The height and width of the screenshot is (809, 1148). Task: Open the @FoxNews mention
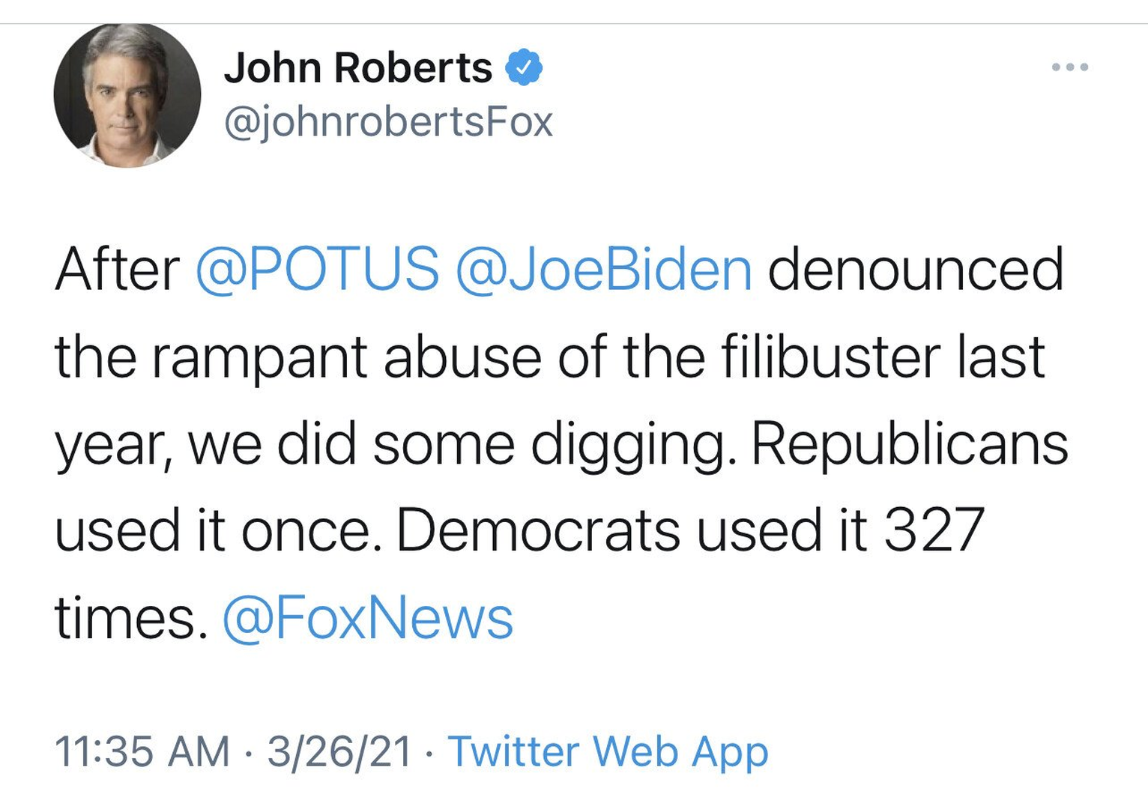[x=368, y=618]
